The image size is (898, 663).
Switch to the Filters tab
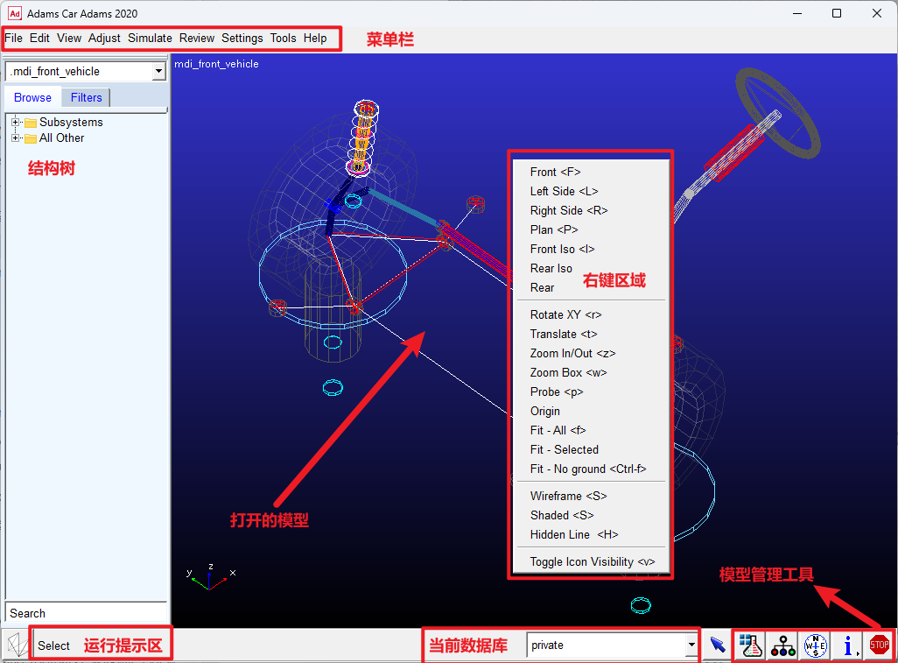[x=86, y=97]
